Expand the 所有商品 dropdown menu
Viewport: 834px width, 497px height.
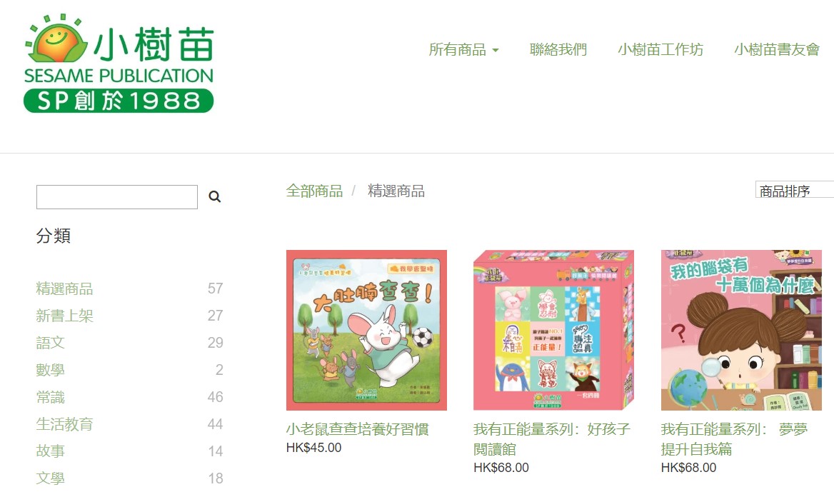(464, 49)
